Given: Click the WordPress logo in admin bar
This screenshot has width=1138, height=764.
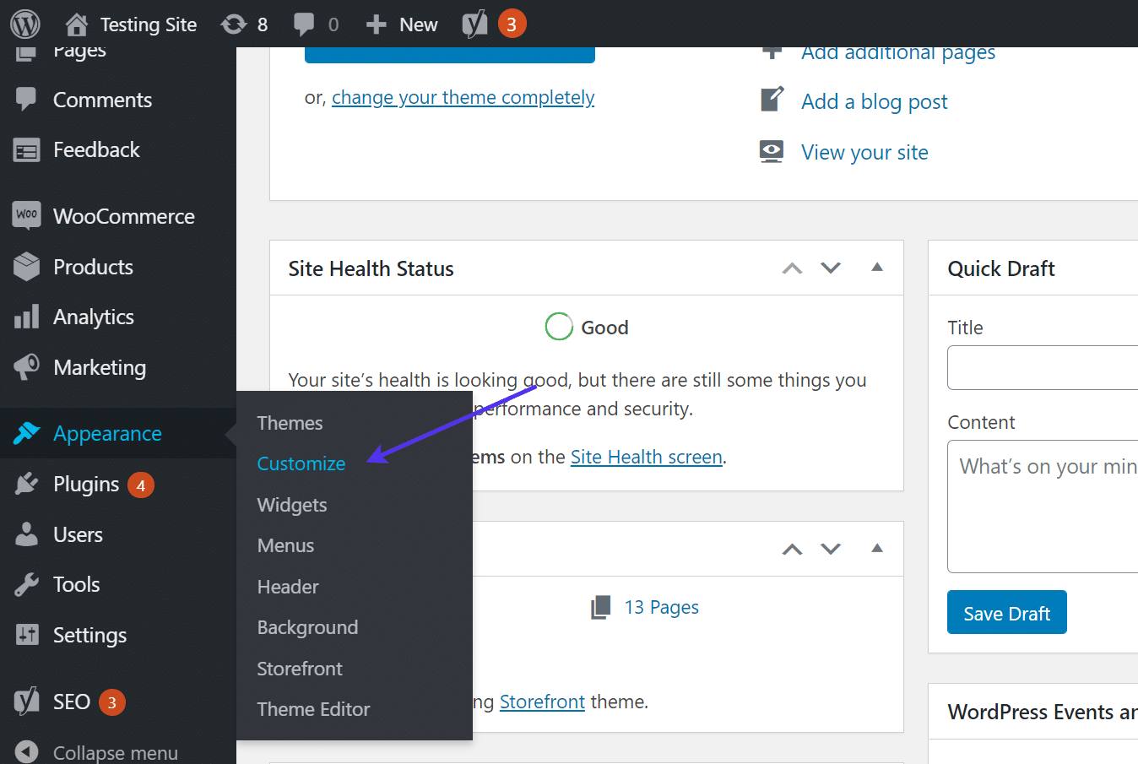Looking at the screenshot, I should click(x=25, y=24).
